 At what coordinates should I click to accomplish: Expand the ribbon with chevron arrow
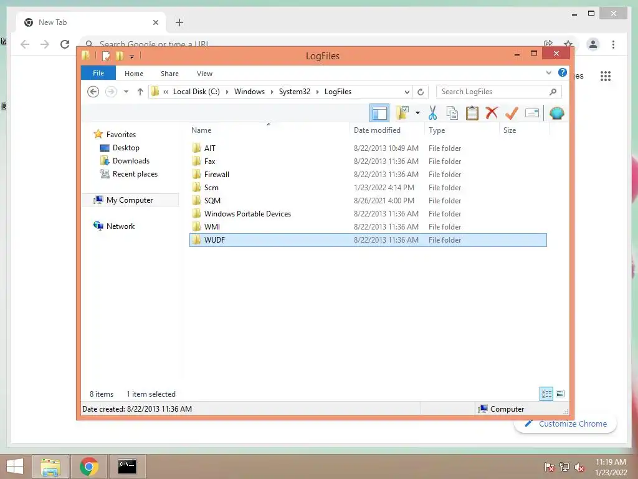(548, 73)
